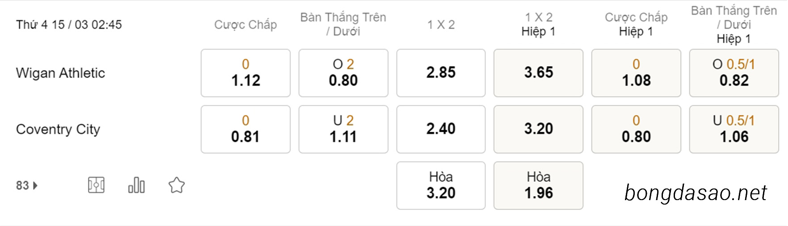Pick first-half Under 0.5/1 at 1.06
This screenshot has height=226, width=788.
click(x=734, y=129)
